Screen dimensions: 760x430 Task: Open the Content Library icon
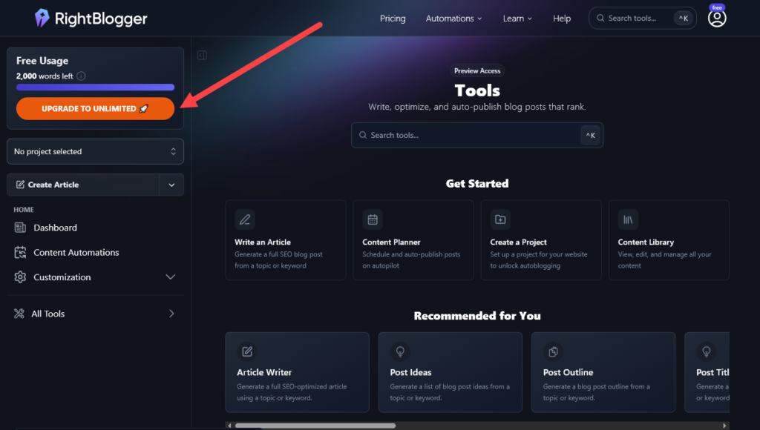628,219
